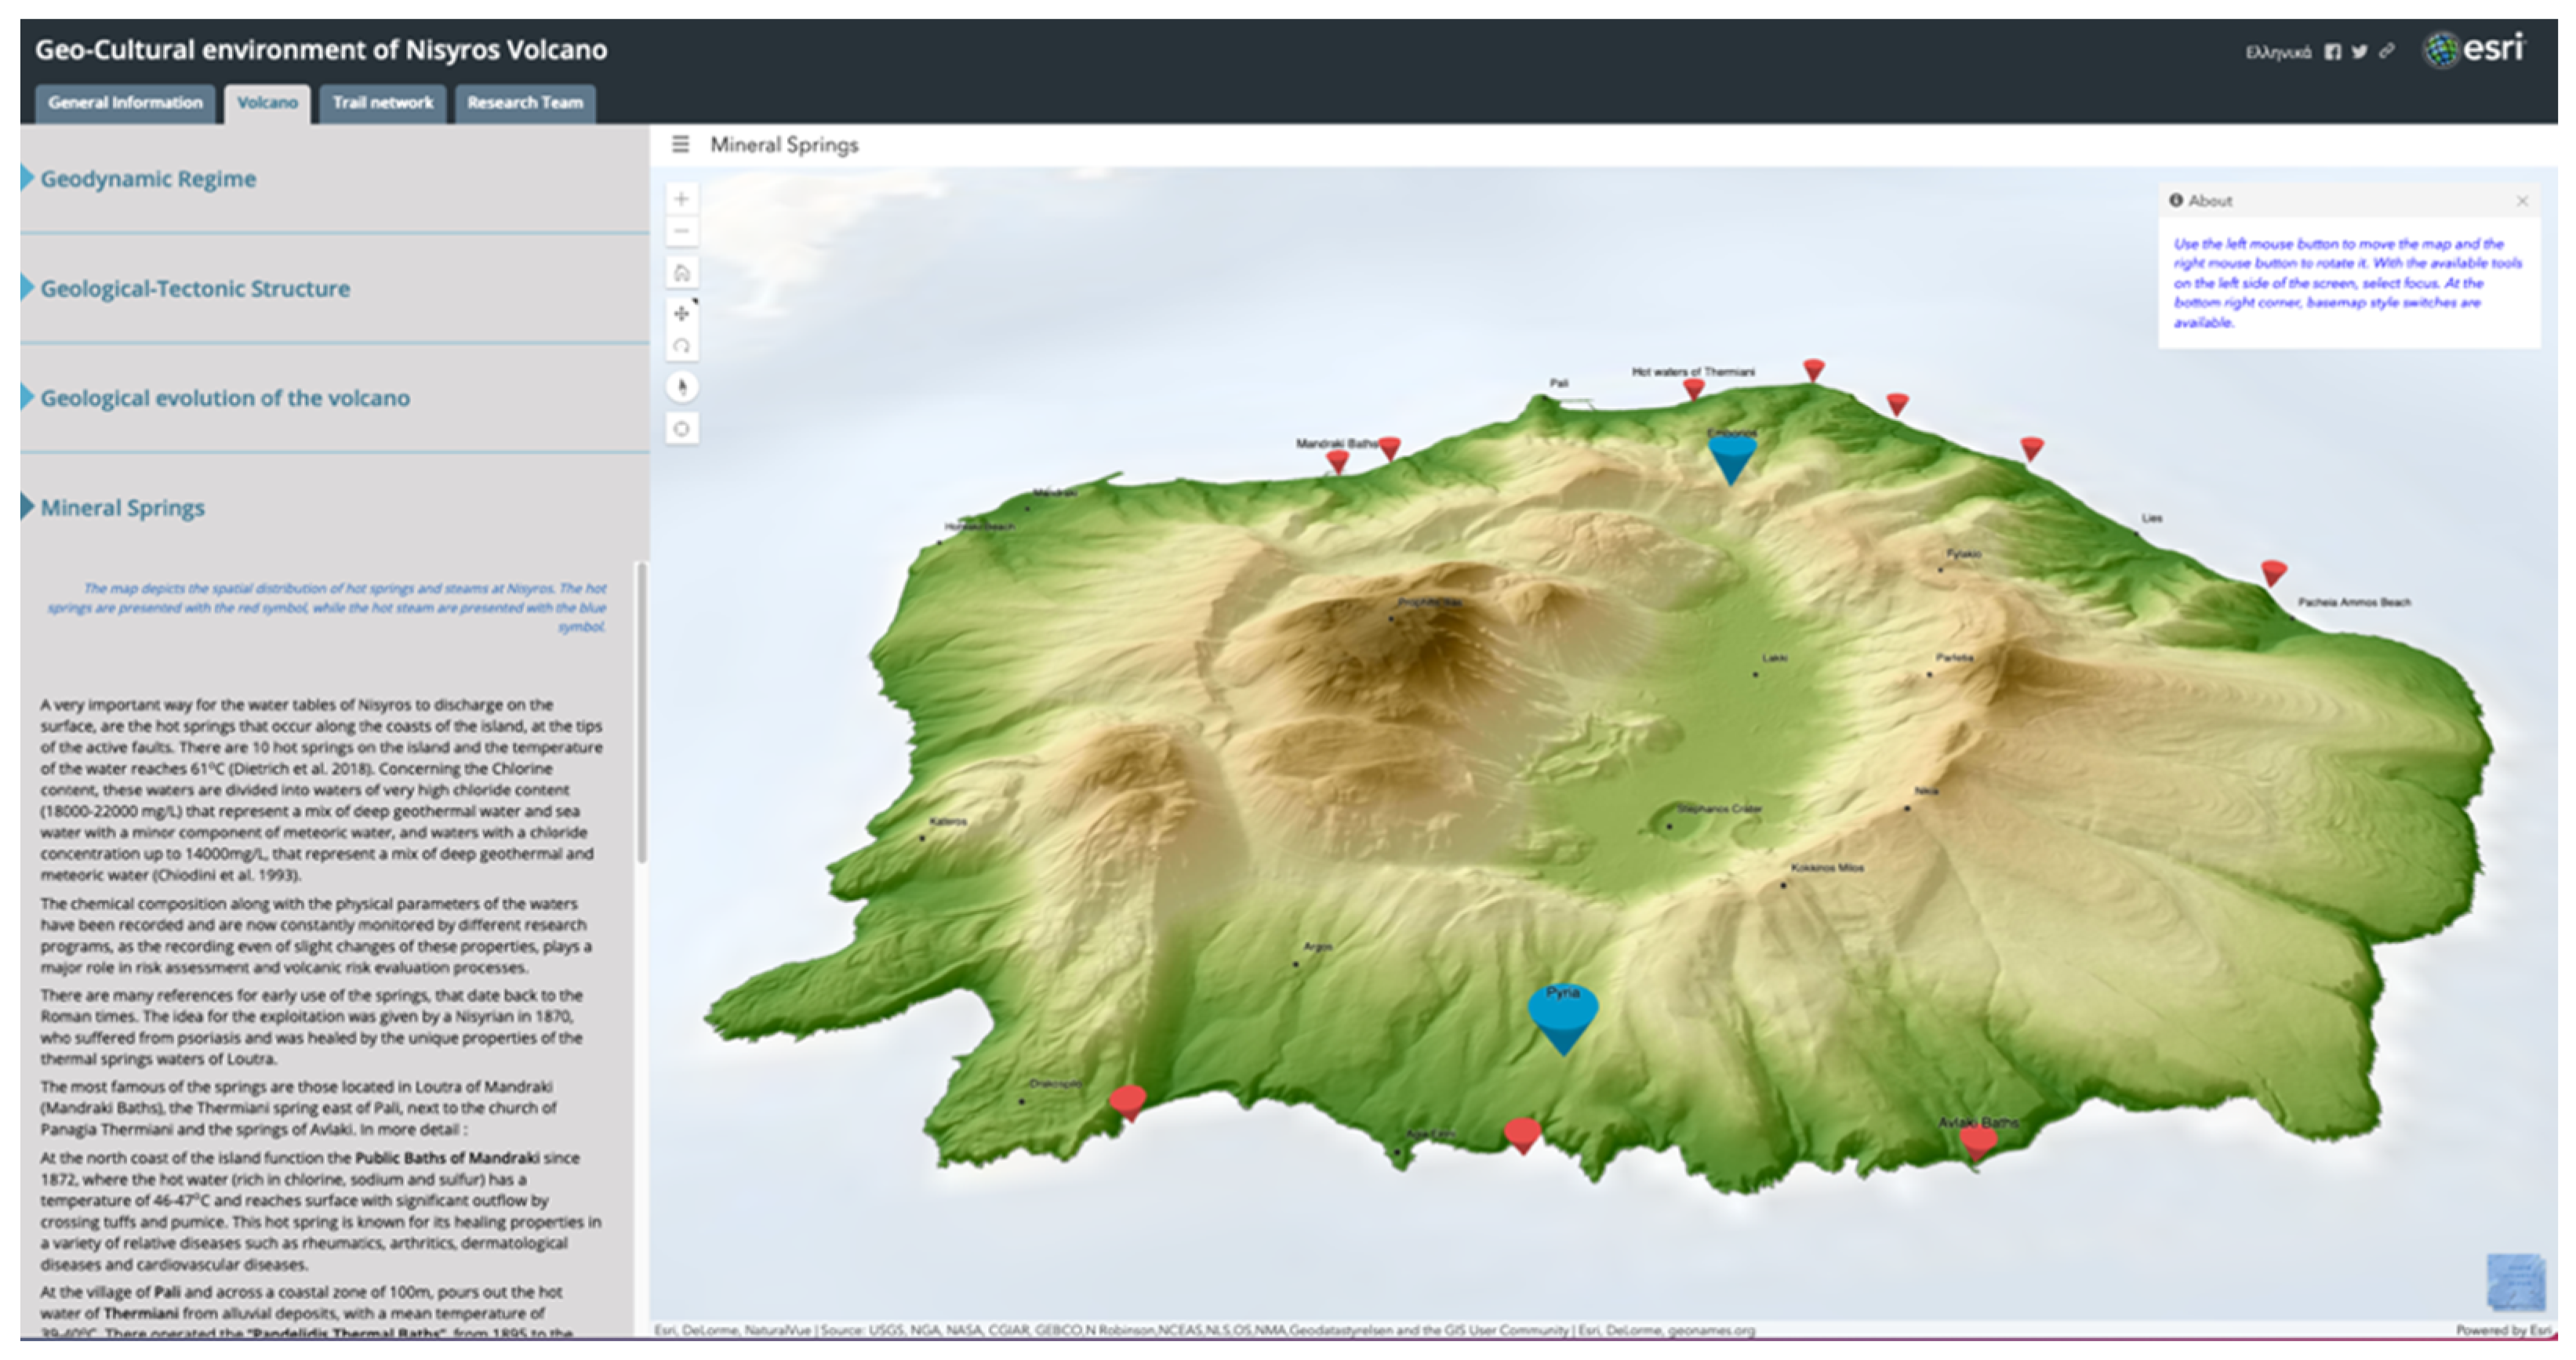This screenshot has height=1360, width=2576.
Task: Share on Facebook icon
Action: click(2332, 52)
